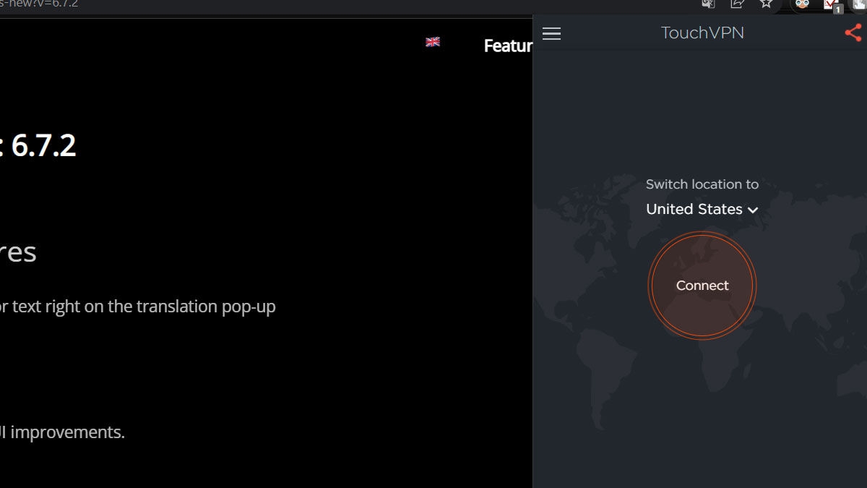Click the browser address bar URL
This screenshot has height=488, width=867.
(x=40, y=4)
